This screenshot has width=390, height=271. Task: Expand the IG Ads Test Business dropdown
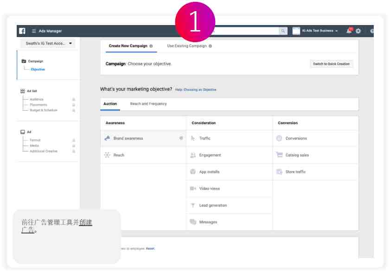coord(320,31)
